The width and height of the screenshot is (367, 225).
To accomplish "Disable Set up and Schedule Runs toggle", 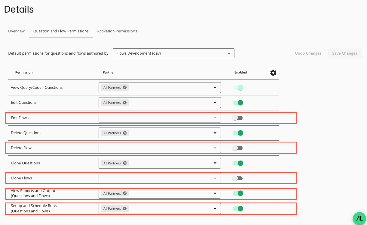I will click(x=238, y=208).
